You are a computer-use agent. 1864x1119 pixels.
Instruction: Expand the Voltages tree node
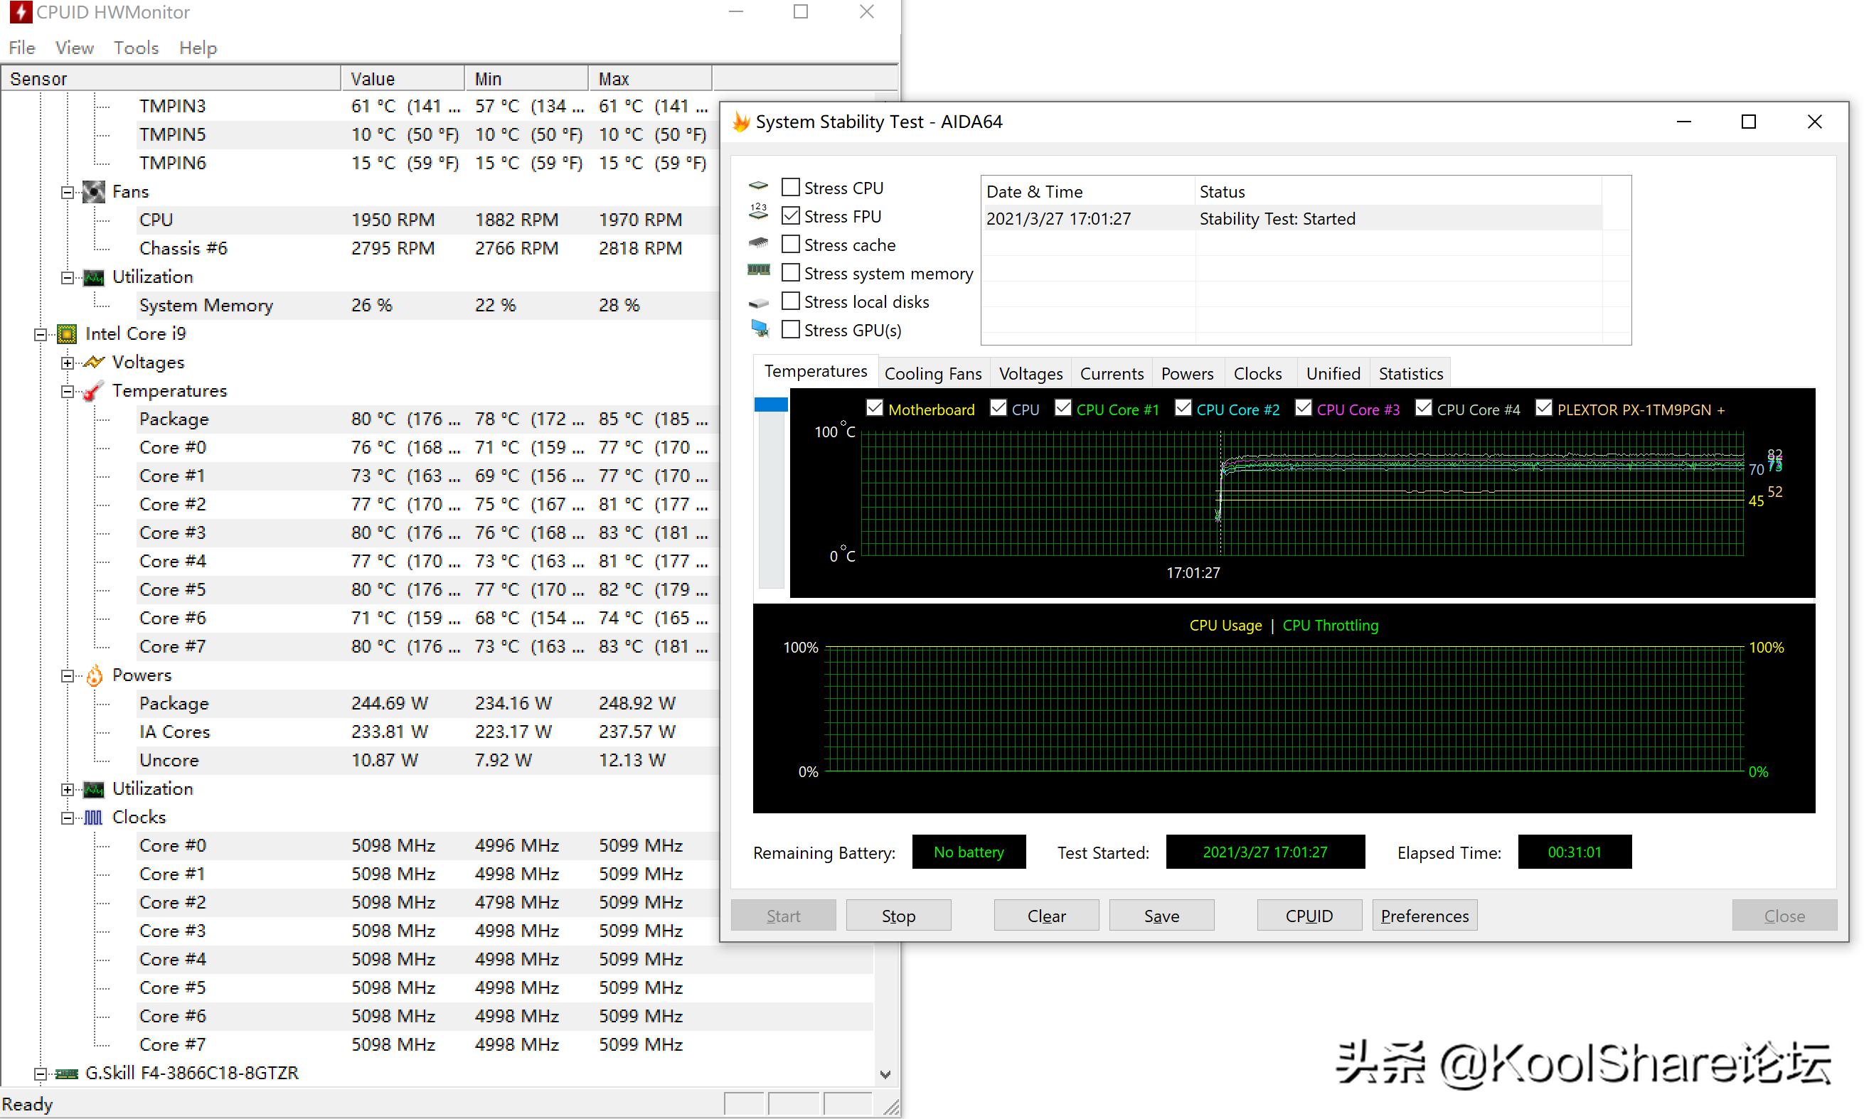tap(68, 363)
